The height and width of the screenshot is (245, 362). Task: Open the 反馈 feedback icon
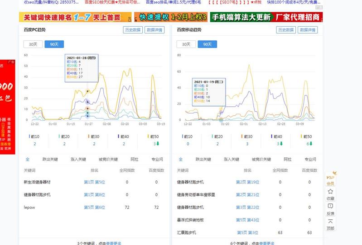(330, 207)
